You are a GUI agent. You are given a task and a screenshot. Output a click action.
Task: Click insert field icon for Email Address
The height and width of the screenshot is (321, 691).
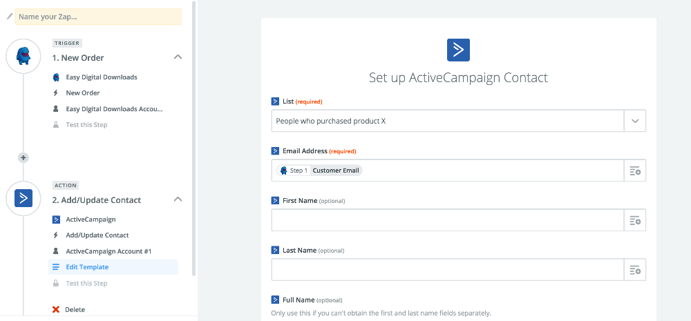click(634, 171)
